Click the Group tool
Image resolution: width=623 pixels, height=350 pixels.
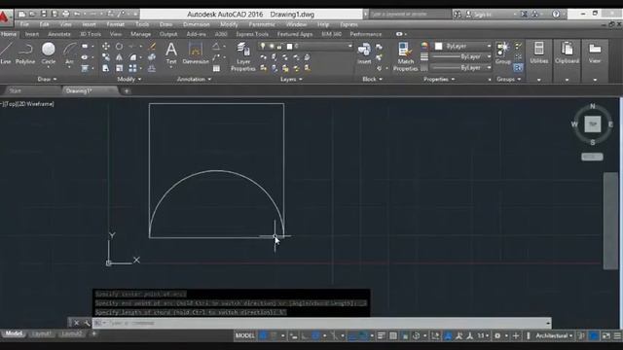(x=502, y=52)
